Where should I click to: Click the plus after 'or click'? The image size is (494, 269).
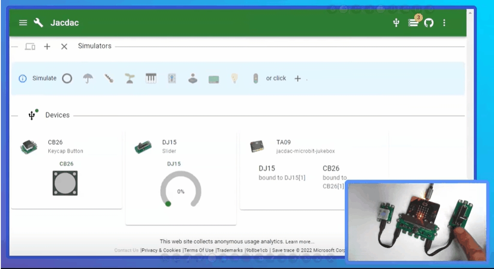coord(297,79)
